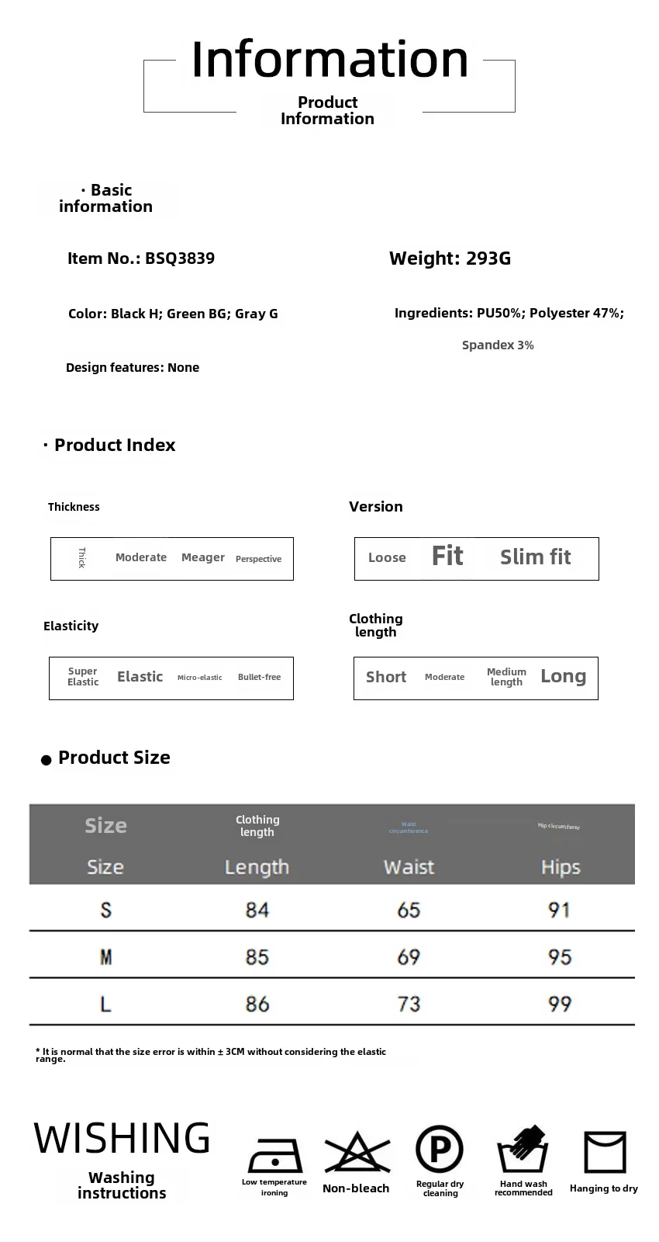Click the hand wash recommended icon
659x1242 pixels.
[523, 1149]
